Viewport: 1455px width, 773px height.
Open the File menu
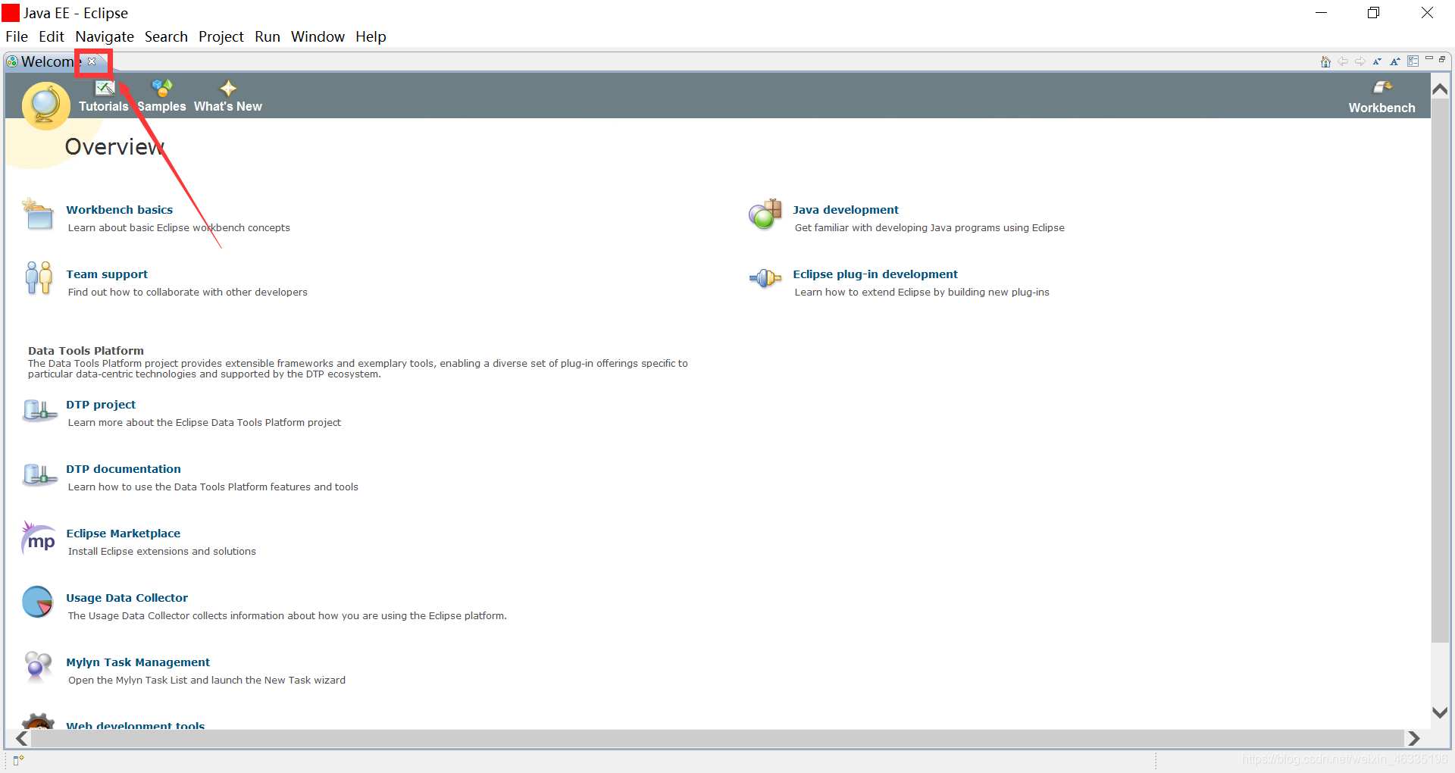[17, 36]
